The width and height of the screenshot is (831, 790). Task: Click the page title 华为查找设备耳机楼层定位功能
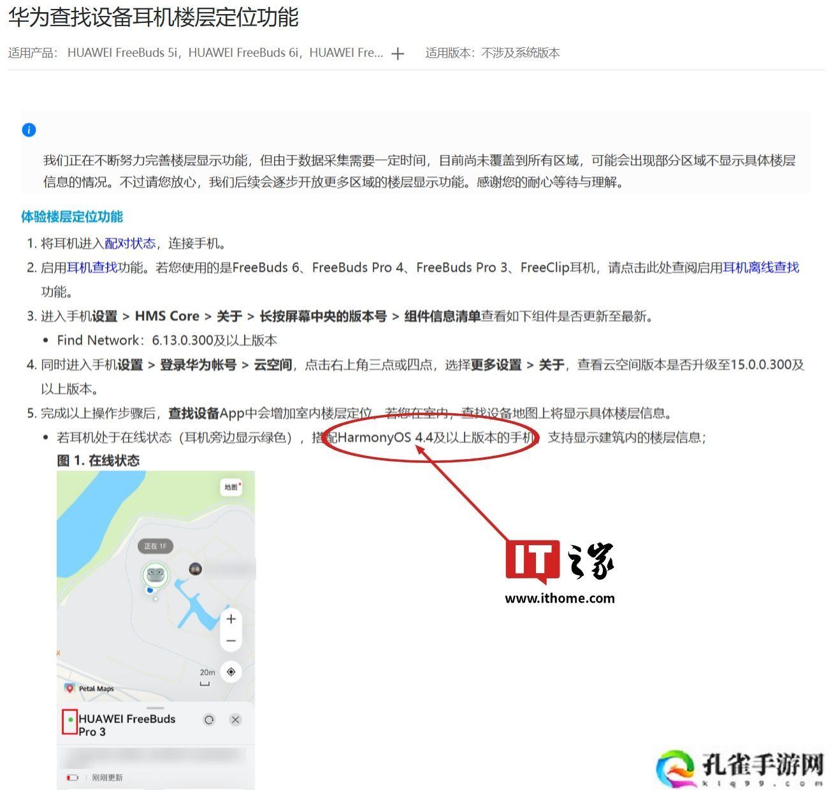coord(153,17)
